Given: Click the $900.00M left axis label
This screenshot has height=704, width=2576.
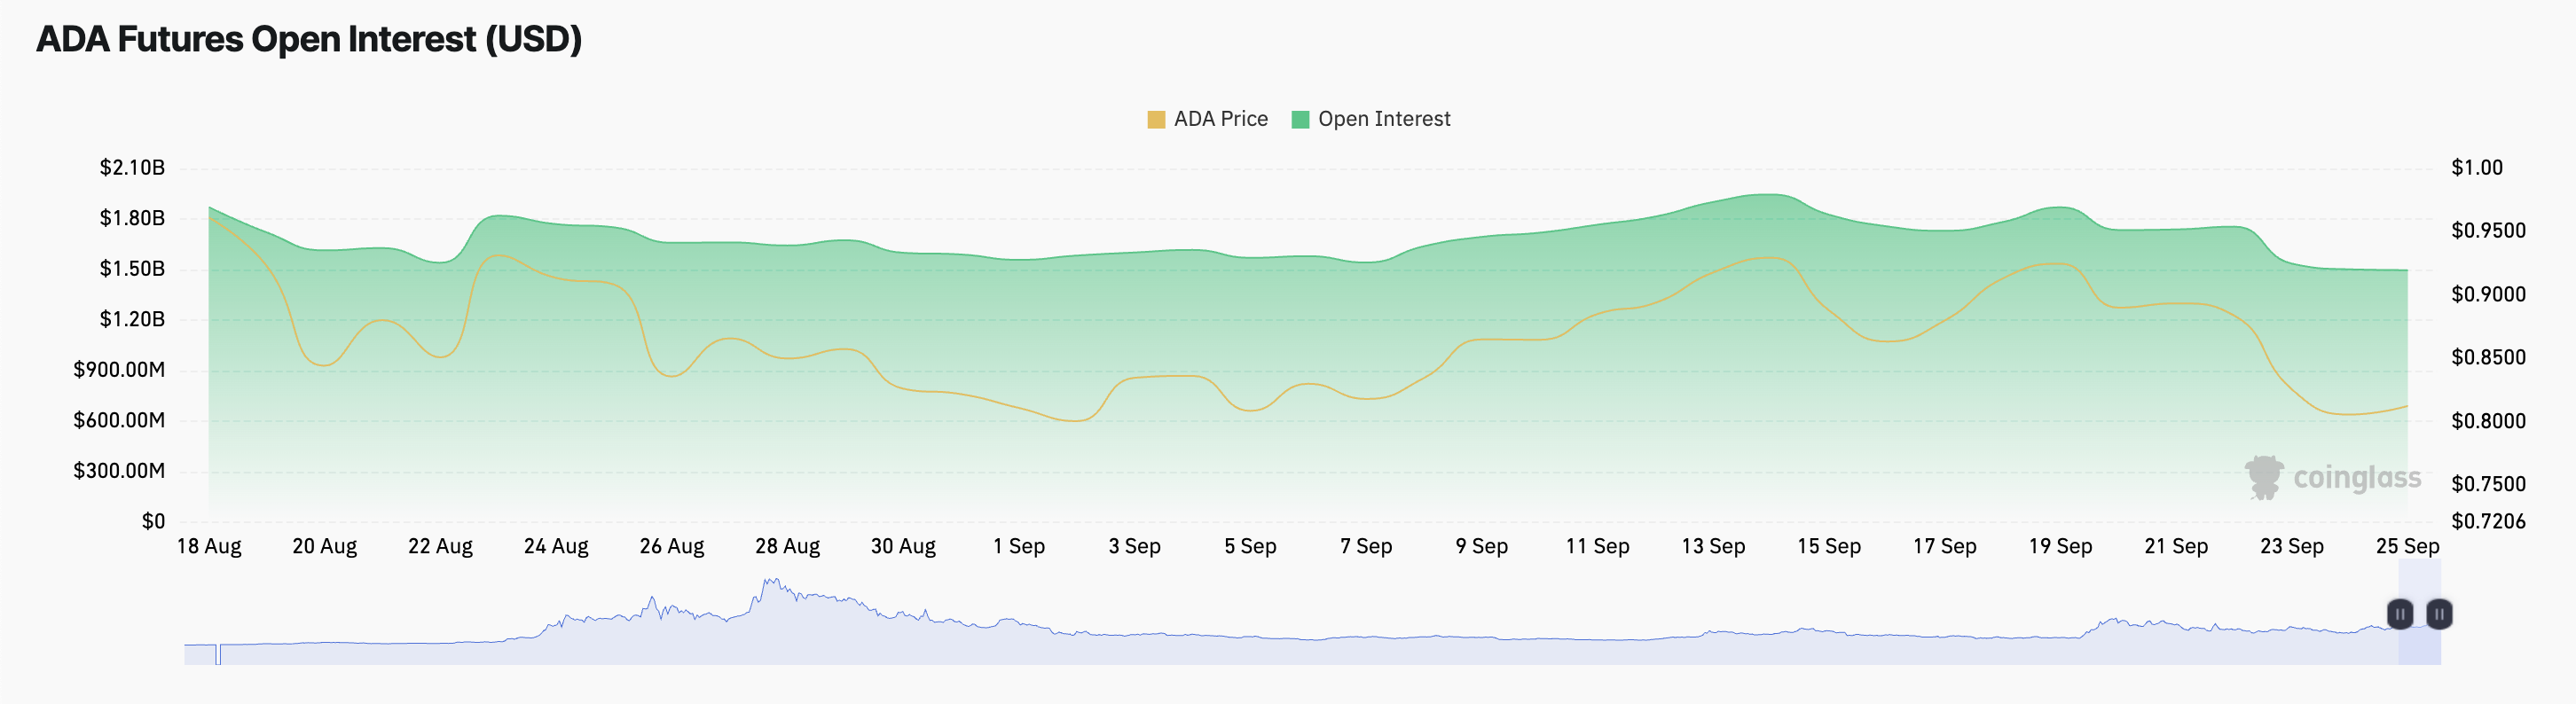Looking at the screenshot, I should (119, 370).
